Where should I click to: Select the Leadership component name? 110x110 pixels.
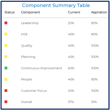coord(30,23)
